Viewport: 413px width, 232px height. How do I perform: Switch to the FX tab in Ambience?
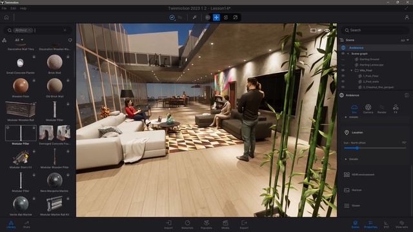click(x=396, y=109)
